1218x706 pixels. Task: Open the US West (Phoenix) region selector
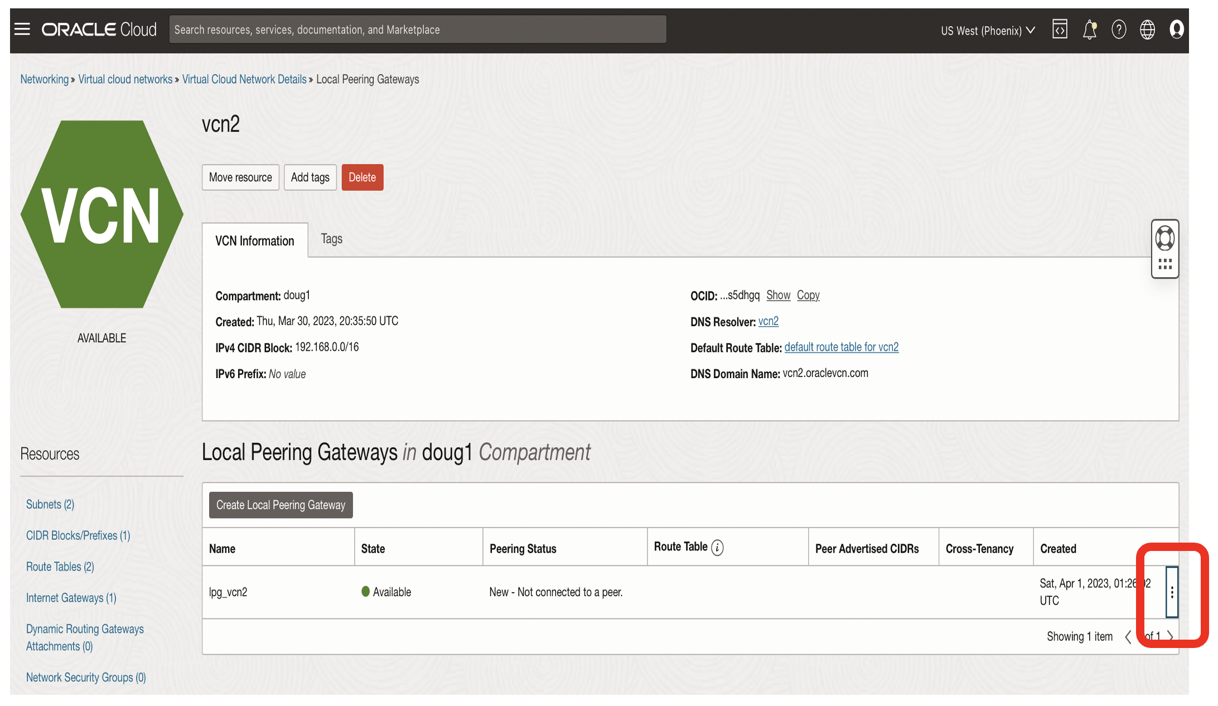(x=987, y=31)
